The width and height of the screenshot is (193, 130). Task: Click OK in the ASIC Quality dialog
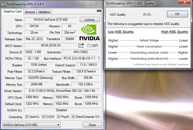point(177,14)
